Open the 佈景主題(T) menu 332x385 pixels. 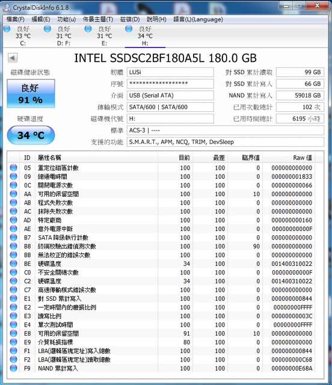coord(98,19)
